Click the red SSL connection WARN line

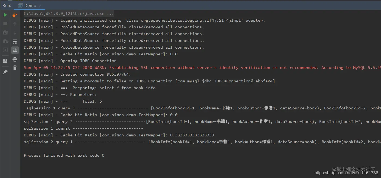[202, 68]
